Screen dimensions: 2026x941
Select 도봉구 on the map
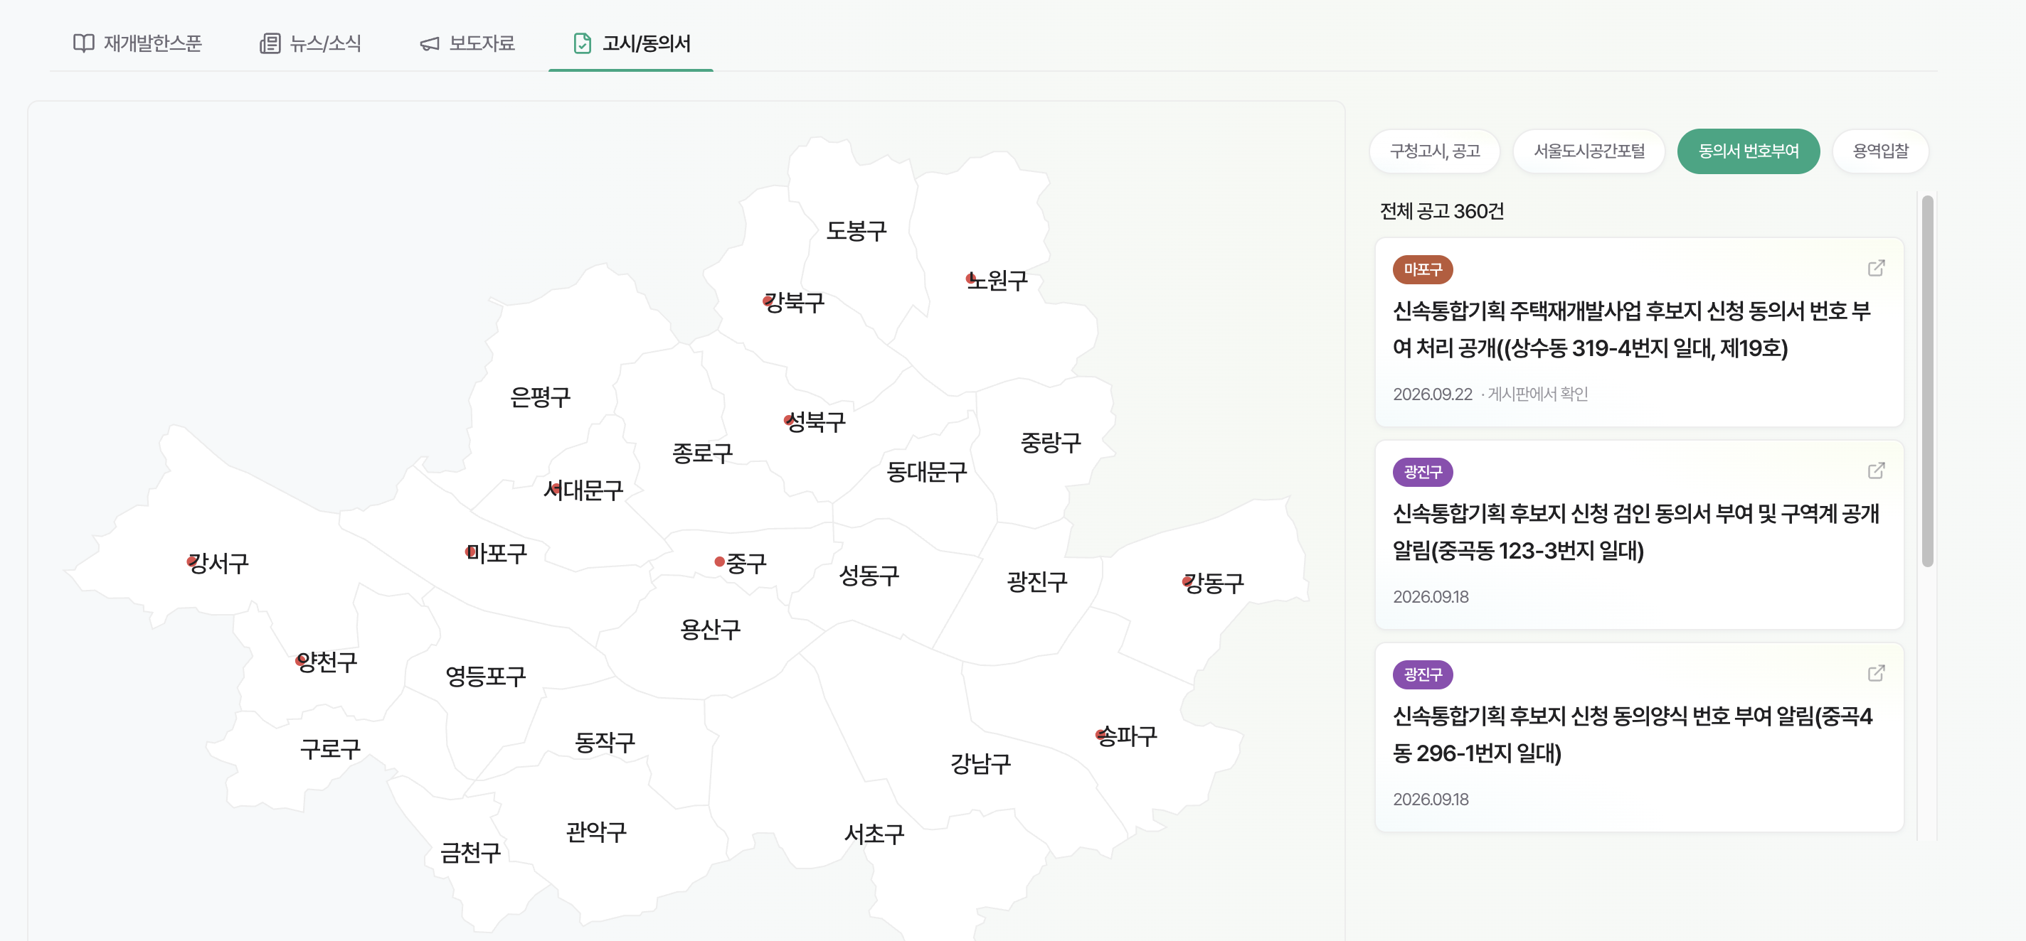click(x=856, y=230)
